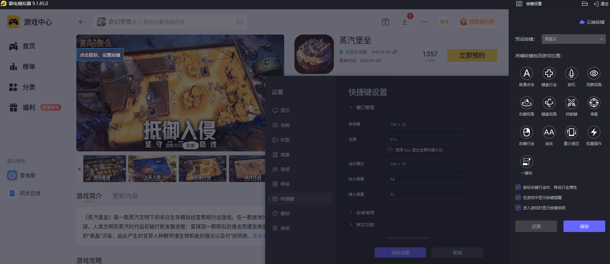This screenshot has height=264, width=610.
Task: Click the 退出 exit icon
Action: click(x=596, y=4)
